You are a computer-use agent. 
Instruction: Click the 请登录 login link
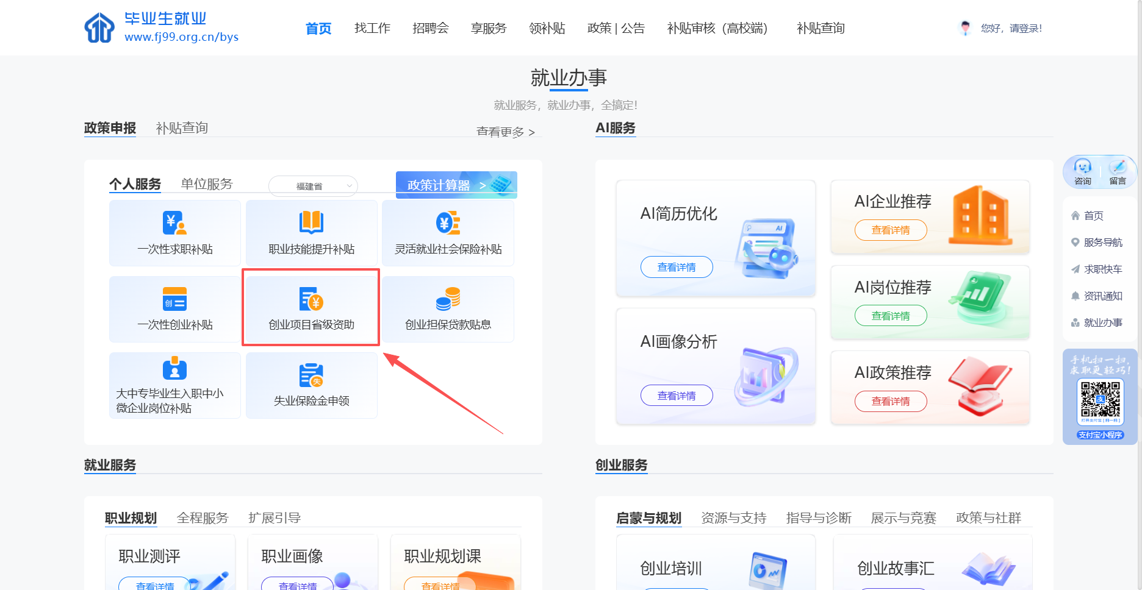(x=1025, y=28)
